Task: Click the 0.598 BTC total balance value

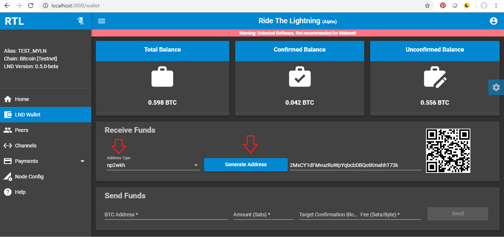Action: (x=162, y=102)
